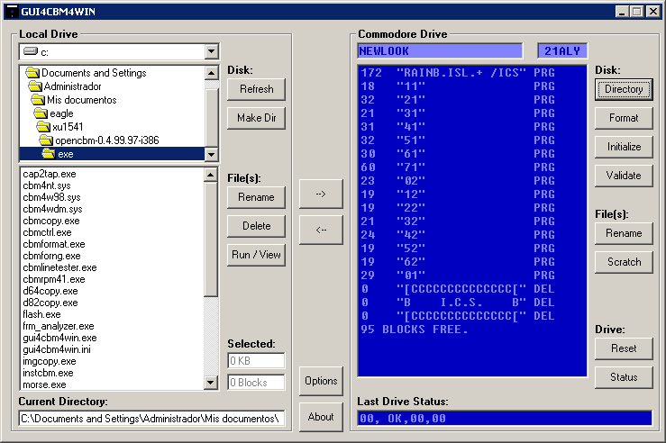
Task: Select the Documents and Settings folder
Action: click(x=94, y=73)
